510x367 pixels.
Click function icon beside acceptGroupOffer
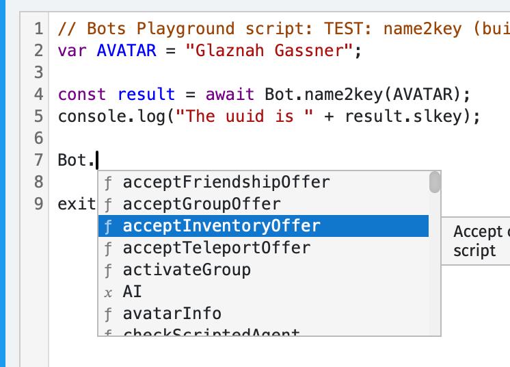pos(109,204)
